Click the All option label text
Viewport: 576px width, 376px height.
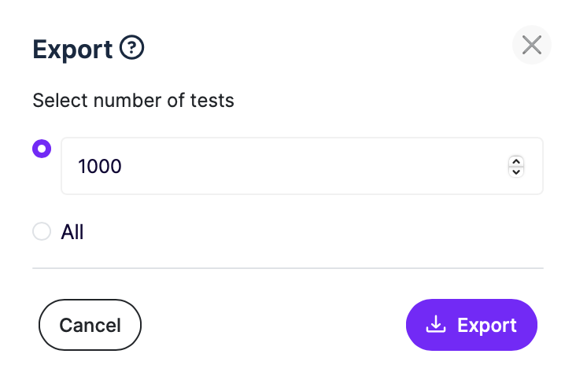pyautogui.click(x=72, y=232)
